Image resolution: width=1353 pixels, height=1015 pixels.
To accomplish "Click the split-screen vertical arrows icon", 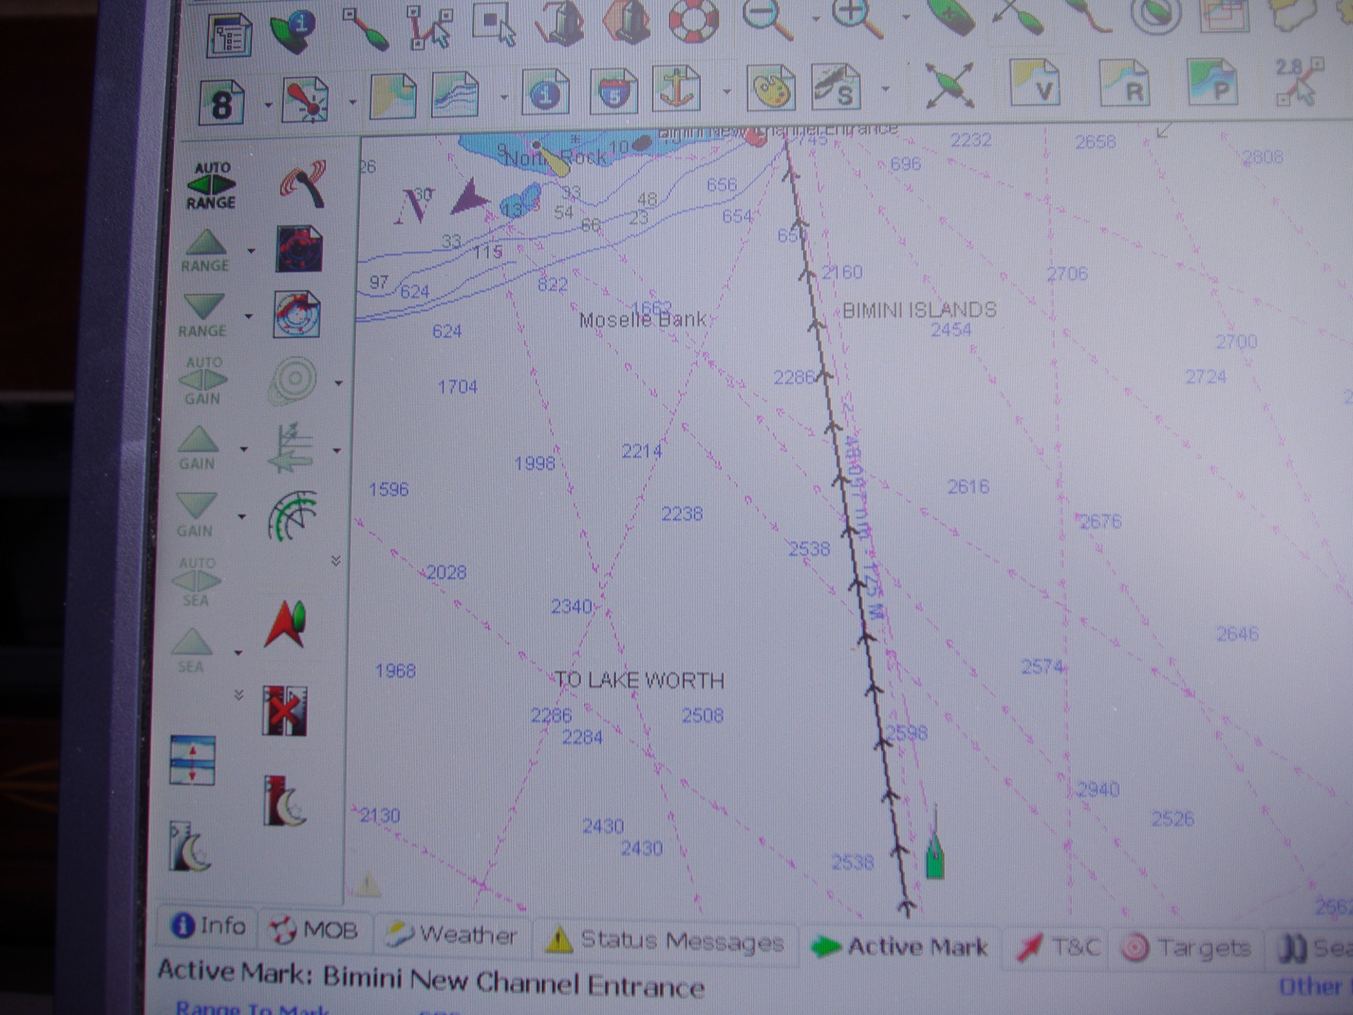I will pos(192,761).
